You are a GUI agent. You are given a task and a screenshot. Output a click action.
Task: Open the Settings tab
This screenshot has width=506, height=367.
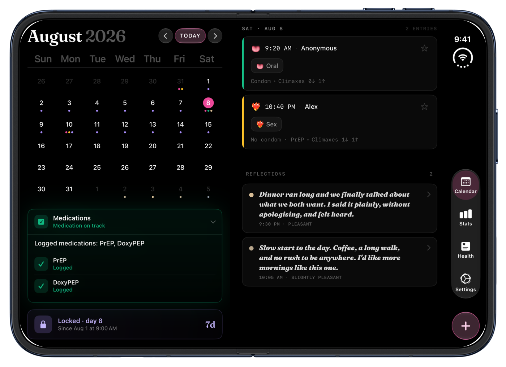pyautogui.click(x=466, y=283)
